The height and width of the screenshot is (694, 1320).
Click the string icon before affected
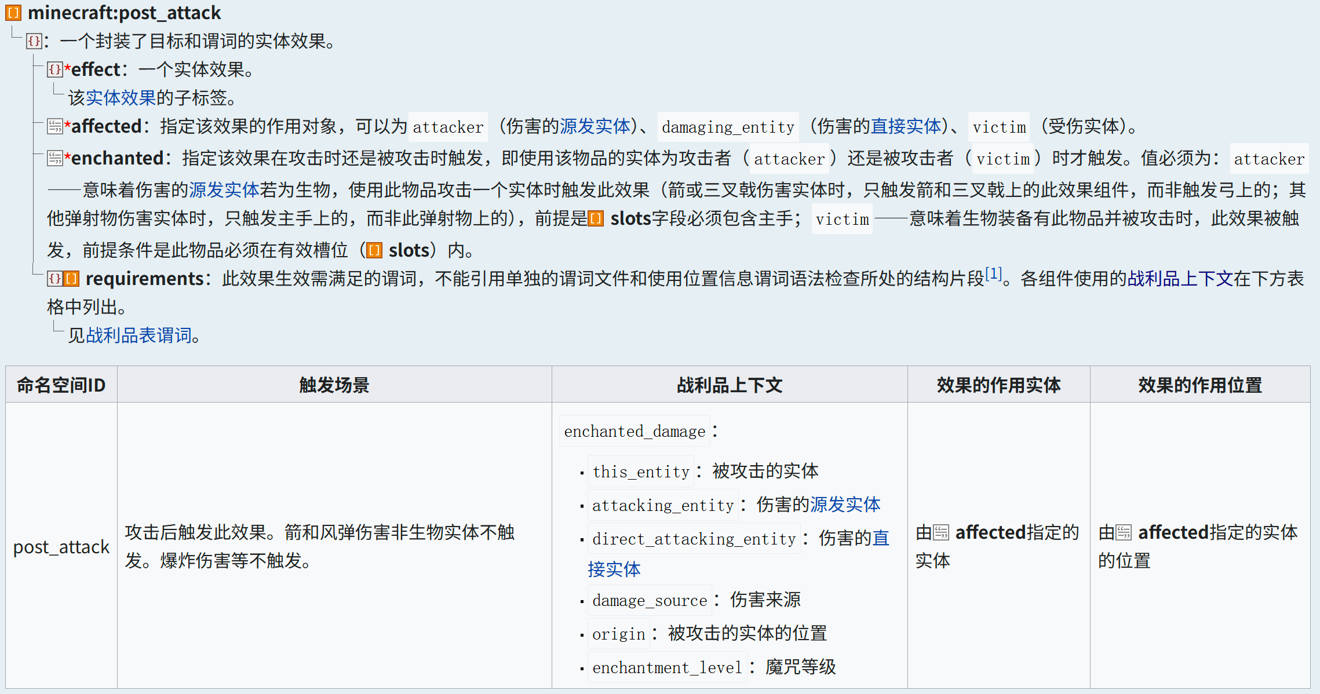[x=55, y=126]
